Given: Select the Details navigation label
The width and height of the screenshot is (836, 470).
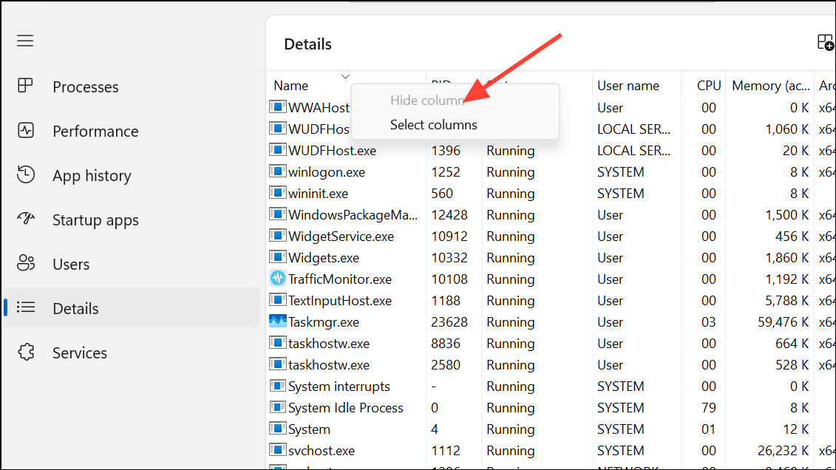Looking at the screenshot, I should tap(75, 308).
